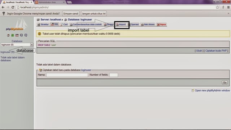Click the Tabel user telah dihapus message
The width and height of the screenshot is (231, 130).
pyautogui.click(x=81, y=34)
